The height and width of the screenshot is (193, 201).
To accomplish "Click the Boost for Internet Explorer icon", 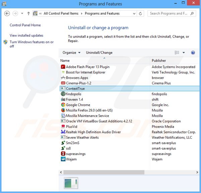I will (63, 72).
